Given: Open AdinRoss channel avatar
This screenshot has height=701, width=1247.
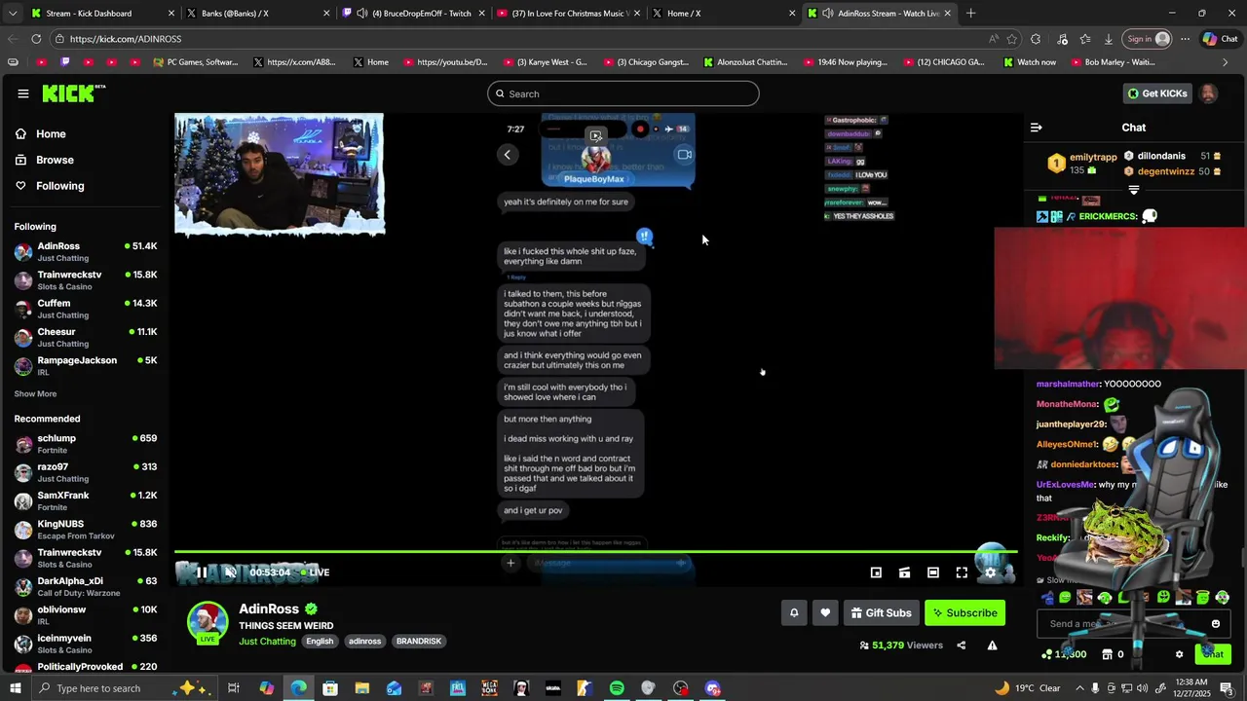Looking at the screenshot, I should click(x=208, y=623).
